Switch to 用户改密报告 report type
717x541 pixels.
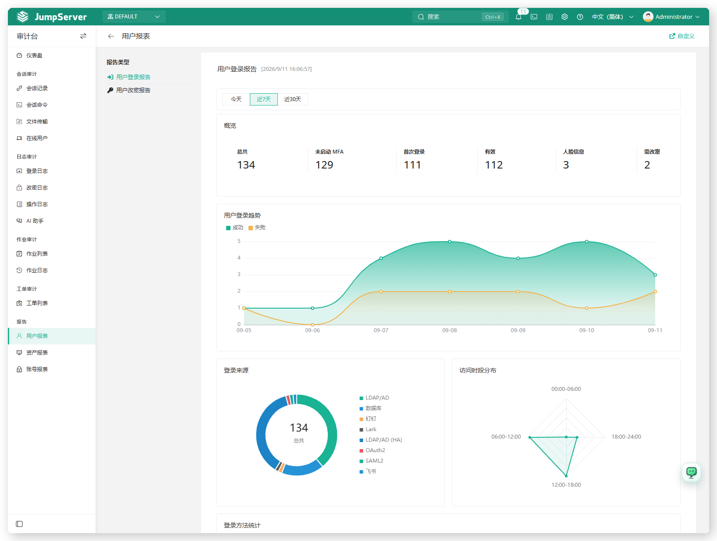(133, 90)
